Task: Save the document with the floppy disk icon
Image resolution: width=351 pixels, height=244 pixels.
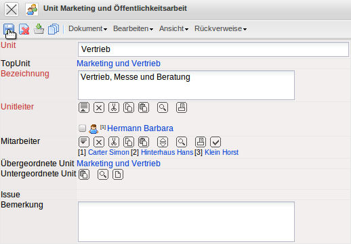Action: click(x=9, y=29)
